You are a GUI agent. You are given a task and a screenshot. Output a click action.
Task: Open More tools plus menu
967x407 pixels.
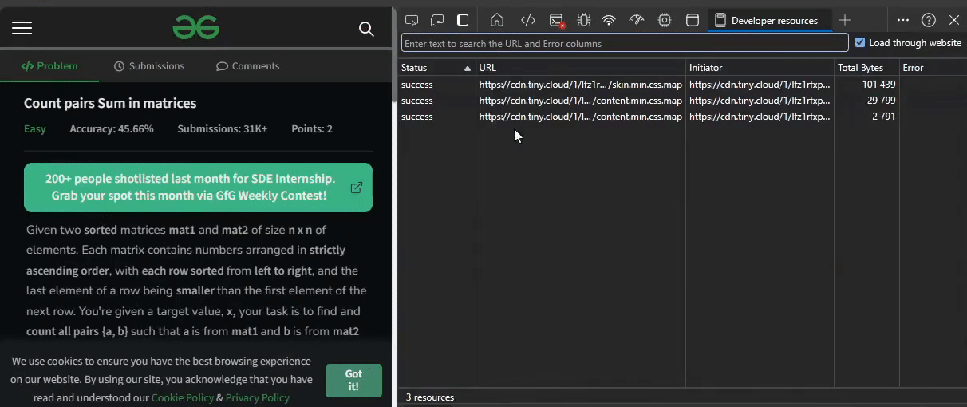pyautogui.click(x=845, y=20)
